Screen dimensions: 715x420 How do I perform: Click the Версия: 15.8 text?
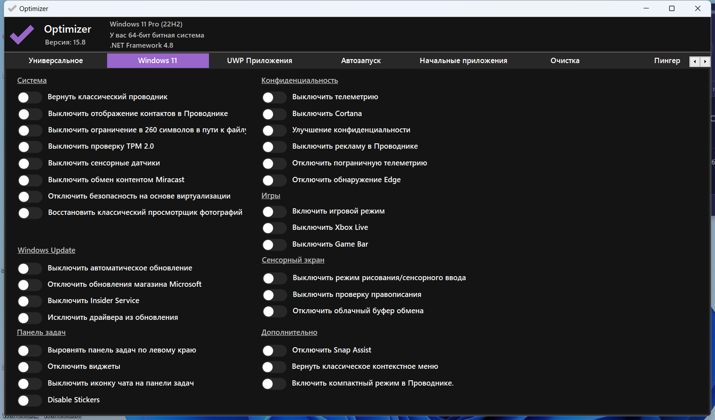pos(65,42)
